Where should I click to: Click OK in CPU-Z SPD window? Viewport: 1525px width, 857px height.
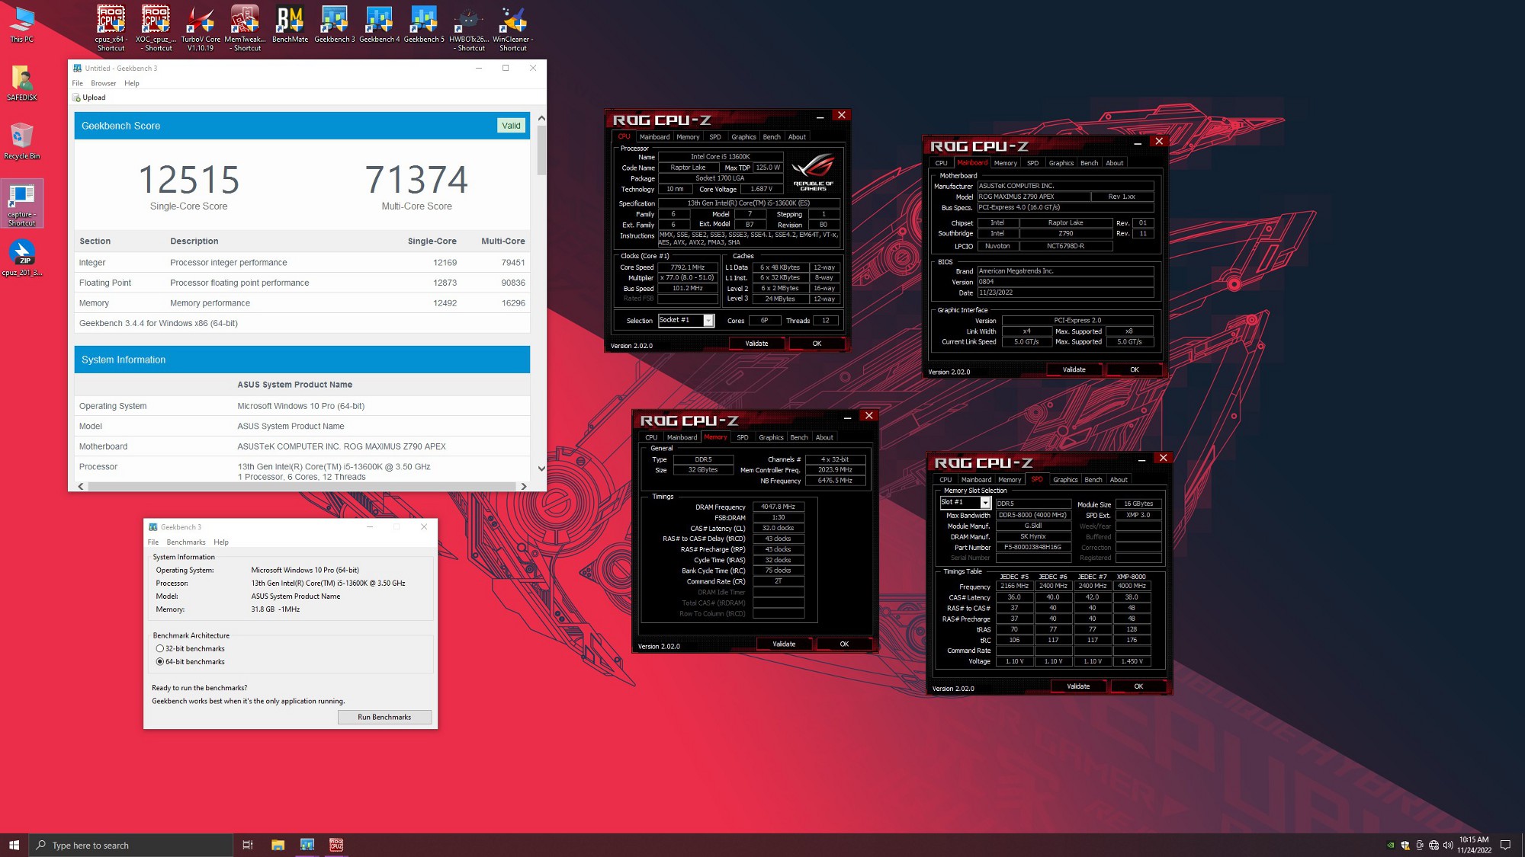coord(1138,686)
